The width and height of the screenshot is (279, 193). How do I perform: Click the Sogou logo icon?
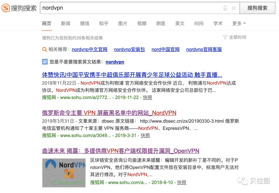point(5,8)
